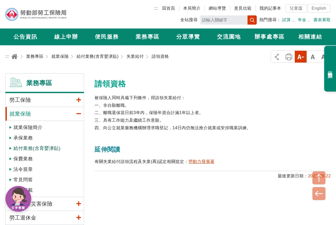Open the 文字客服 chat avatar
The width and height of the screenshot is (336, 225).
pos(18,199)
